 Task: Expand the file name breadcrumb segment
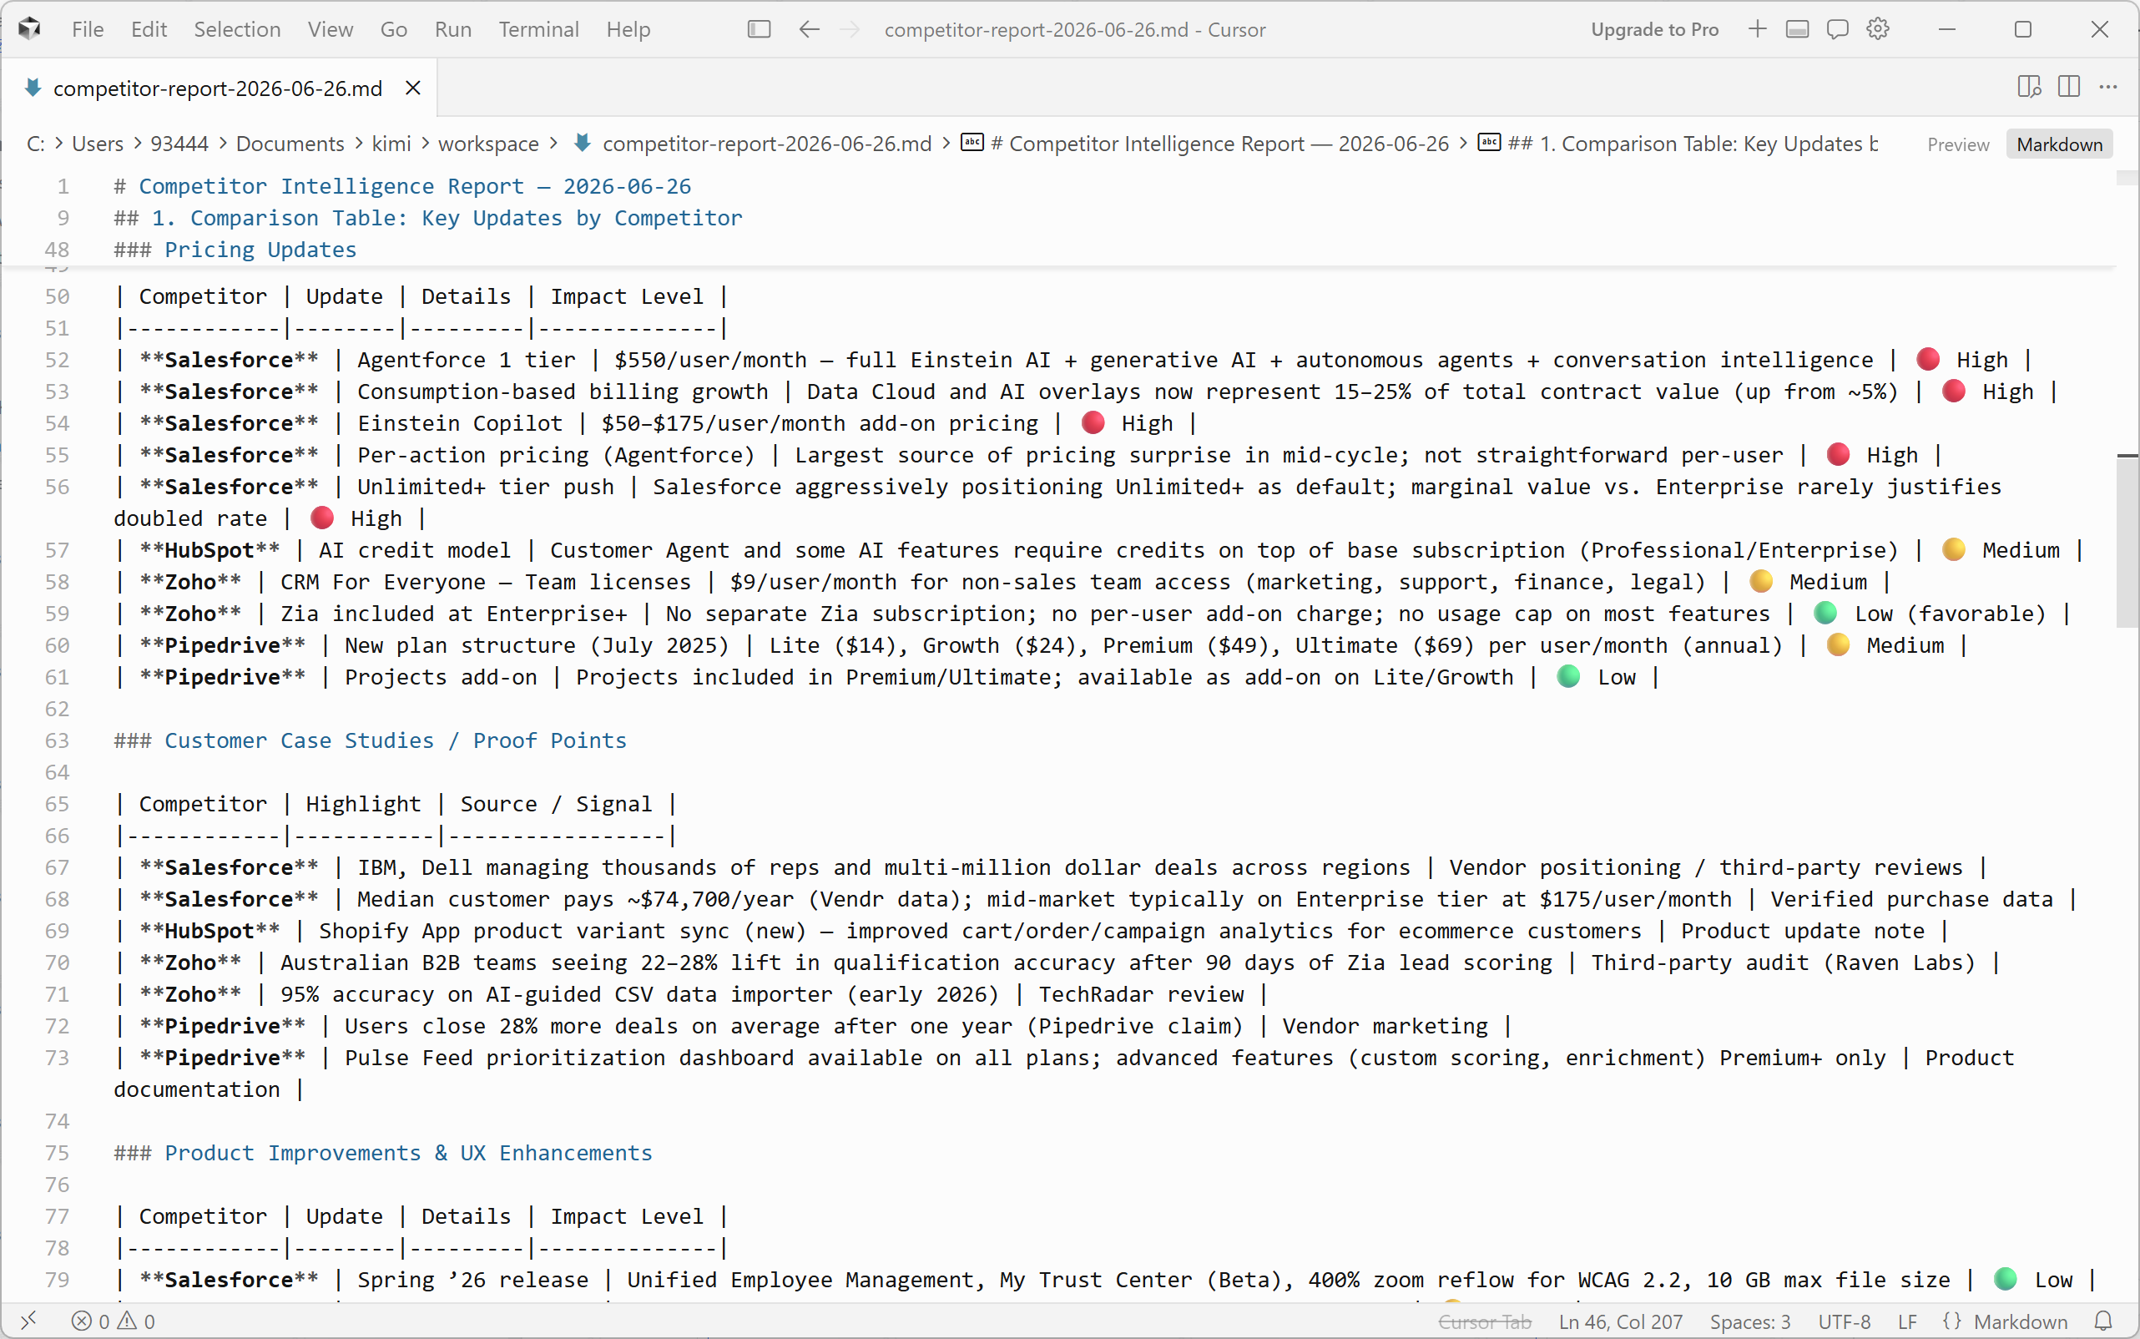(x=767, y=144)
